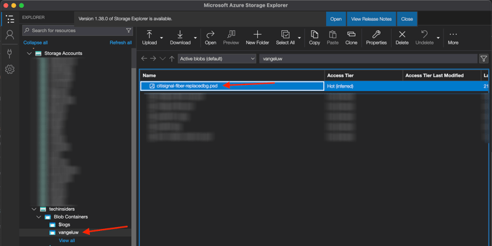Viewport: 492px width, 246px height.
Task: Click the Collapse all link
Action: coord(35,43)
